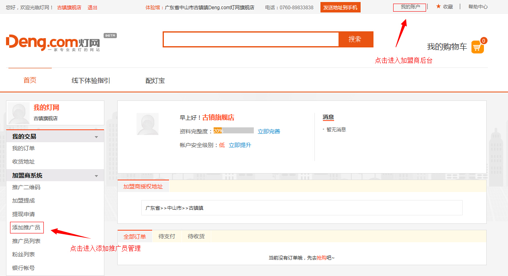Open 收货地址 in the sidebar

point(23,162)
